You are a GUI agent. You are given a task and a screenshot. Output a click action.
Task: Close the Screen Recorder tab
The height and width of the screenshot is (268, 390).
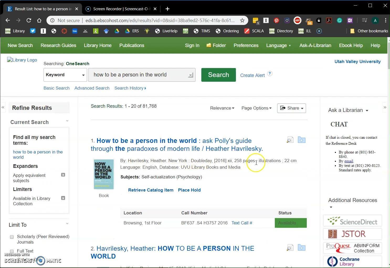coord(155,9)
